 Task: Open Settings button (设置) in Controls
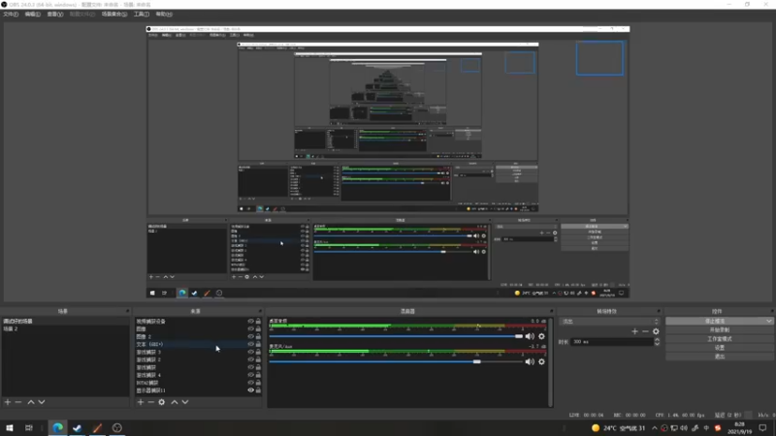point(719,348)
